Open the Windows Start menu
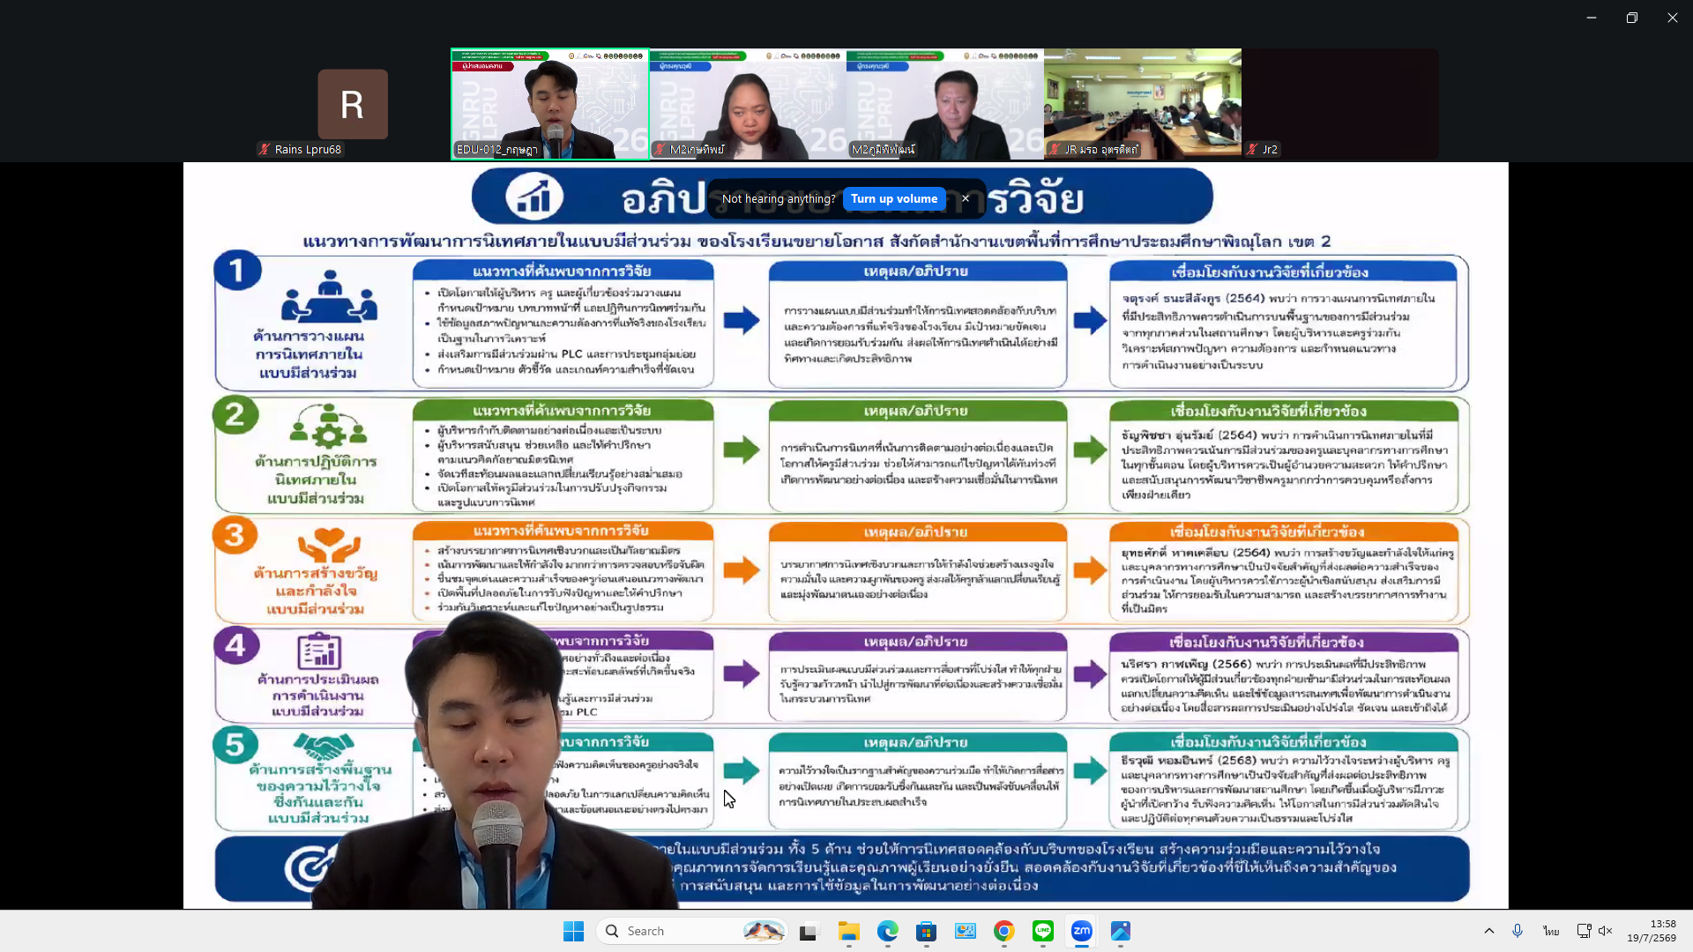The height and width of the screenshot is (952, 1693). (573, 931)
